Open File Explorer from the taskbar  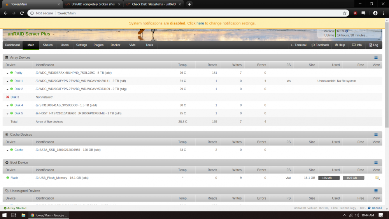tap(23, 215)
